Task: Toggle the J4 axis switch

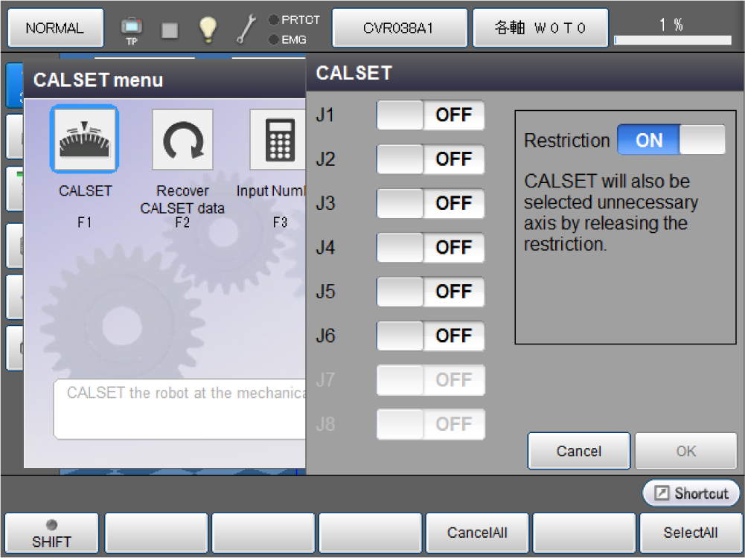Action: point(430,247)
